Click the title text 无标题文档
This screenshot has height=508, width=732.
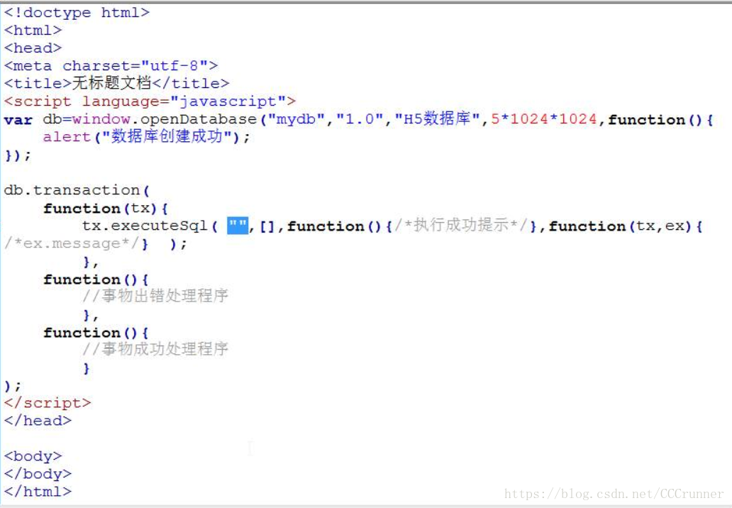112,83
